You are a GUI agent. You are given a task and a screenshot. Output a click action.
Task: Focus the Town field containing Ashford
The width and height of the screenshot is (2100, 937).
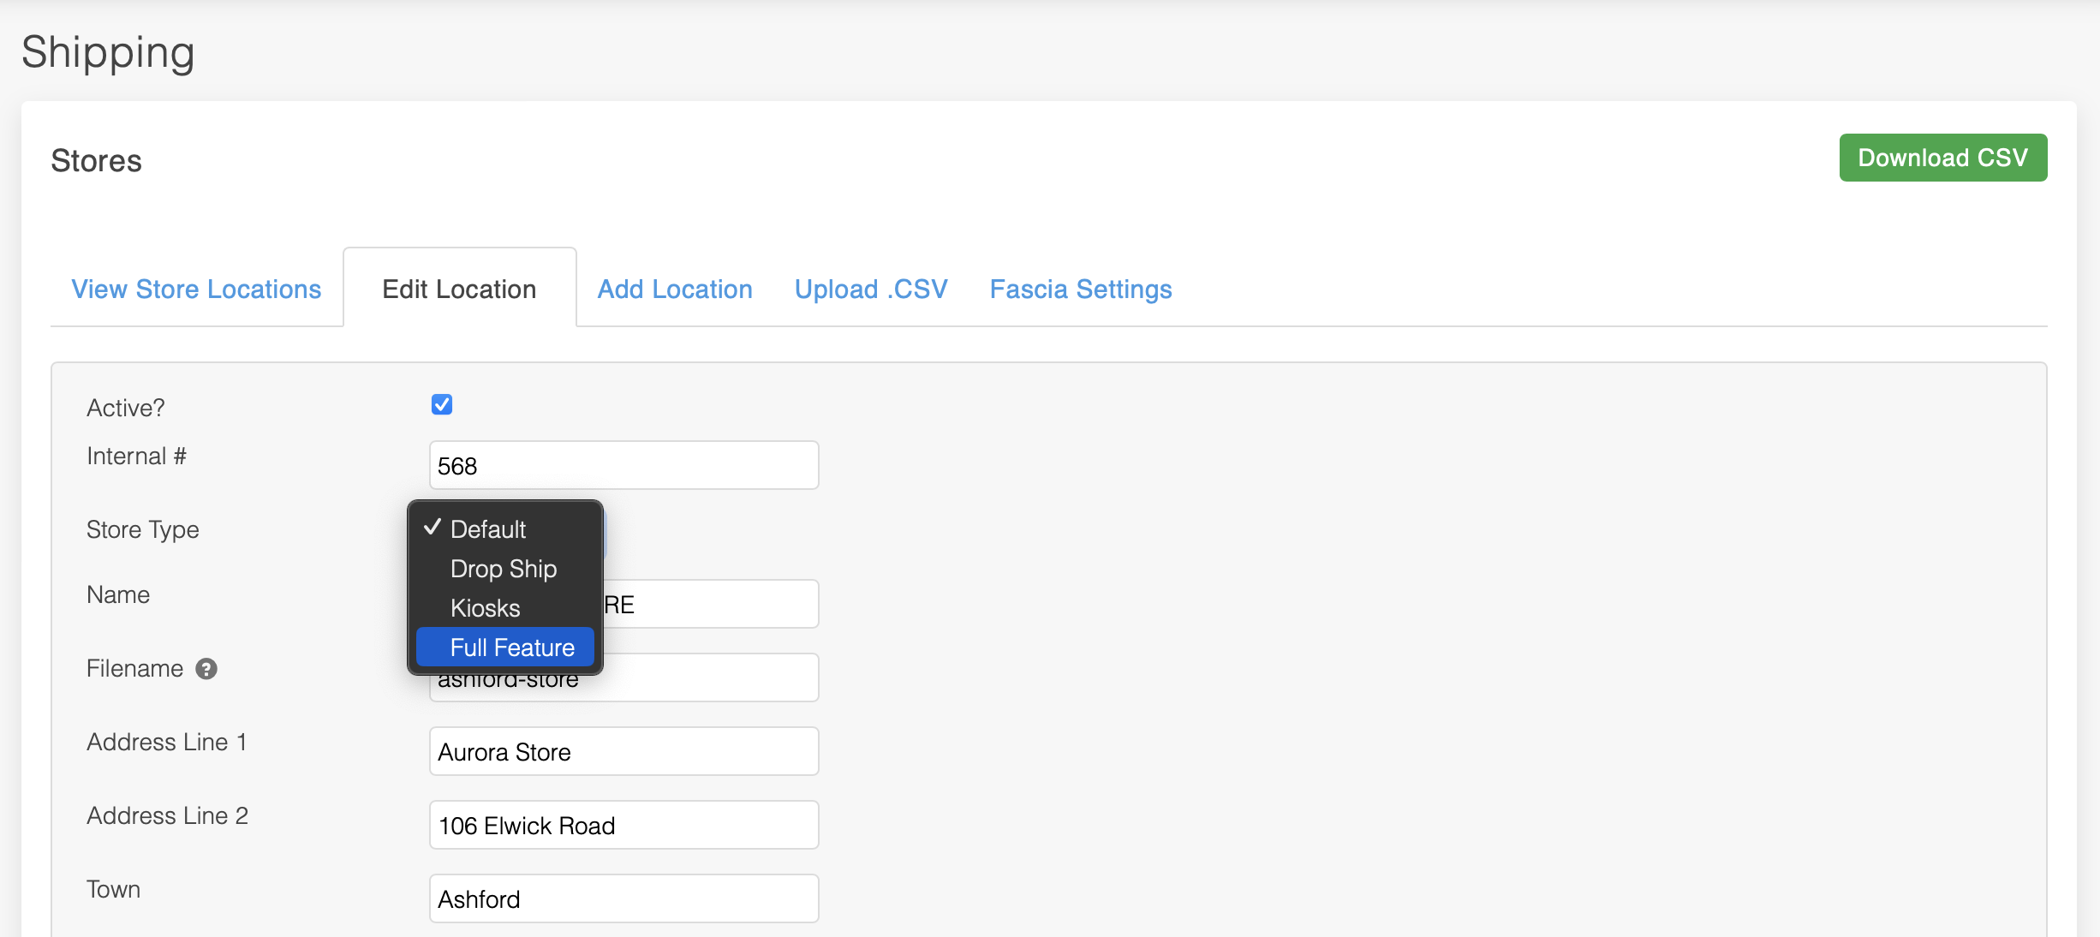[623, 899]
